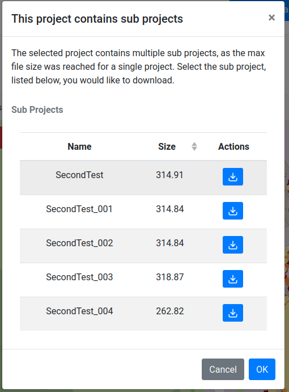This screenshot has width=289, height=392.
Task: Select the SecondTest_004 name cell
Action: pos(79,311)
